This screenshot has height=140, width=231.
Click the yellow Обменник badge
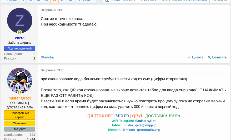point(20,123)
